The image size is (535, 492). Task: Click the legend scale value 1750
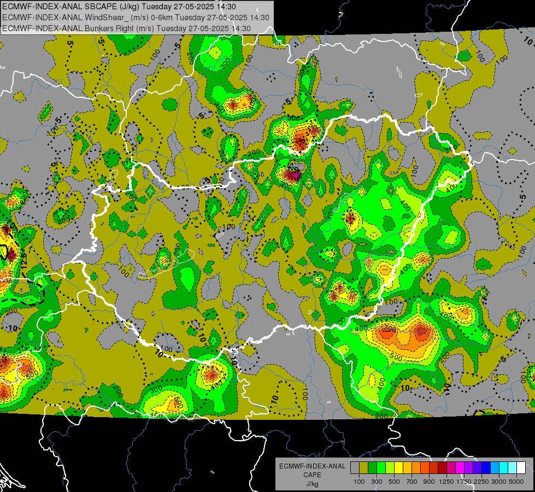point(464,482)
